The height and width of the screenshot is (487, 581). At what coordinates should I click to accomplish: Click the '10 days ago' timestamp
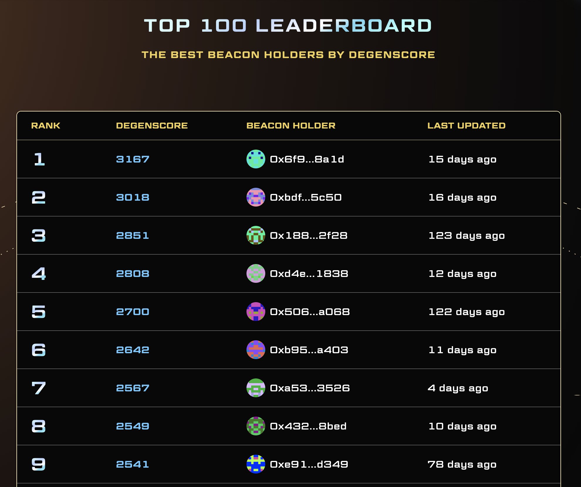(x=462, y=427)
